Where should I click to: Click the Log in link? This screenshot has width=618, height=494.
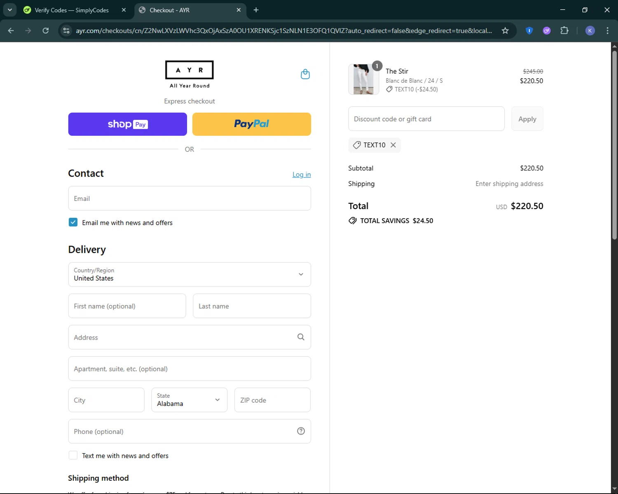[x=302, y=175]
